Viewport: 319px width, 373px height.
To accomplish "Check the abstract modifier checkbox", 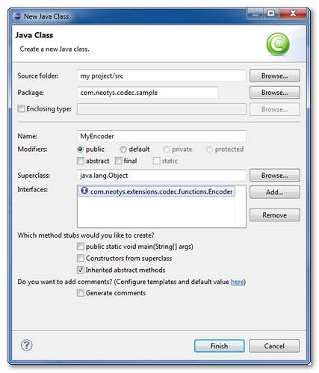I will 81,161.
